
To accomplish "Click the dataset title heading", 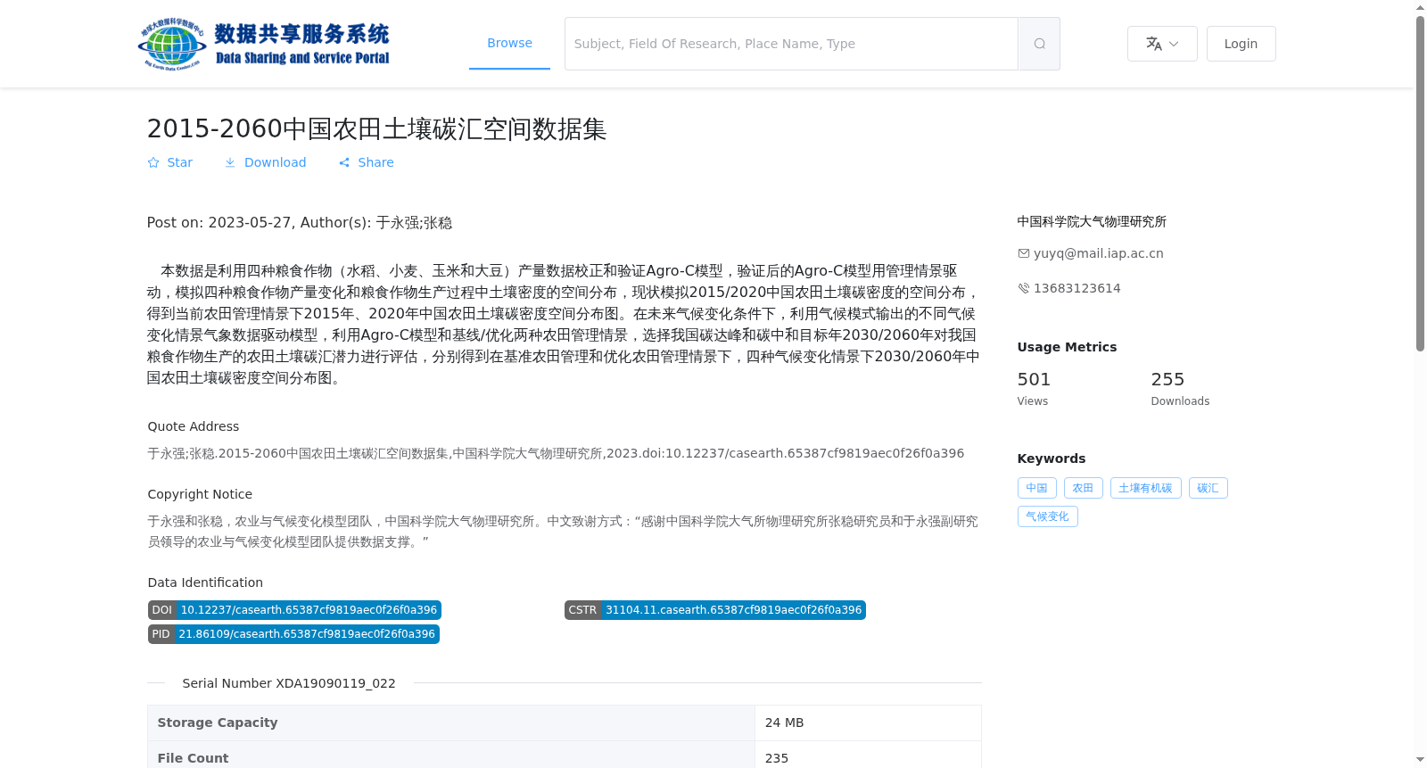I will [376, 128].
